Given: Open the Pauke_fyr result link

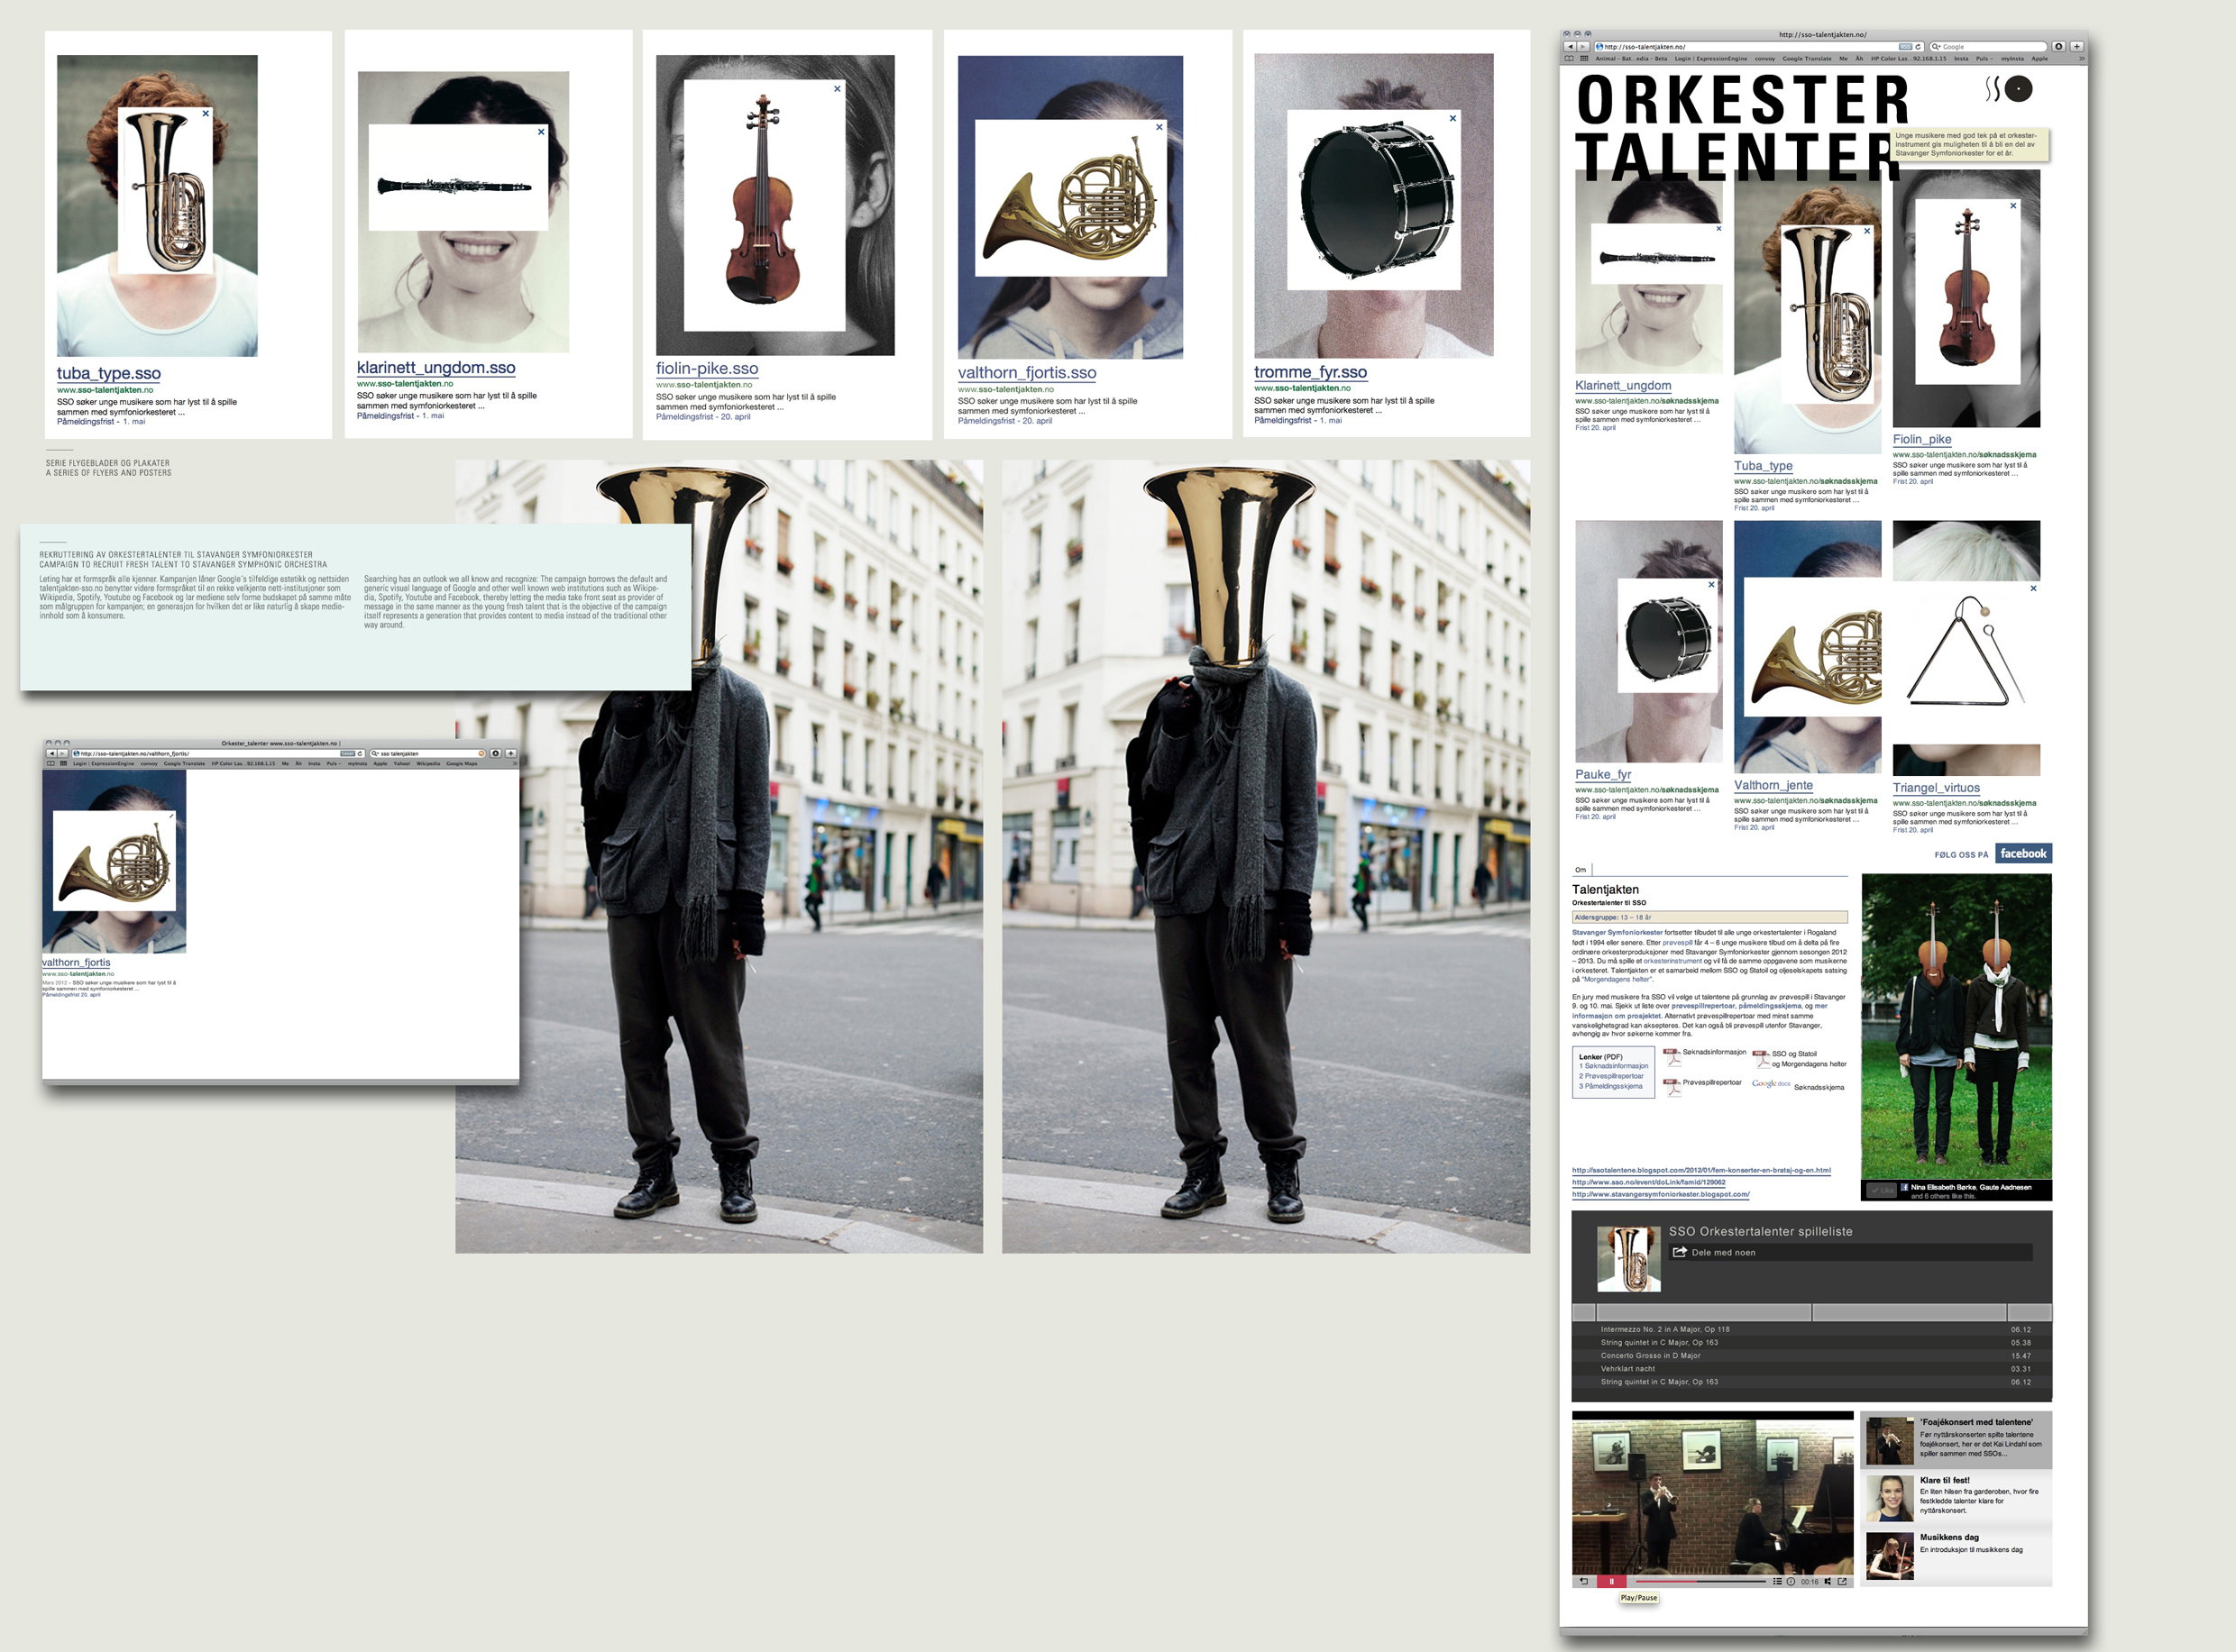Looking at the screenshot, I should (x=1603, y=775).
